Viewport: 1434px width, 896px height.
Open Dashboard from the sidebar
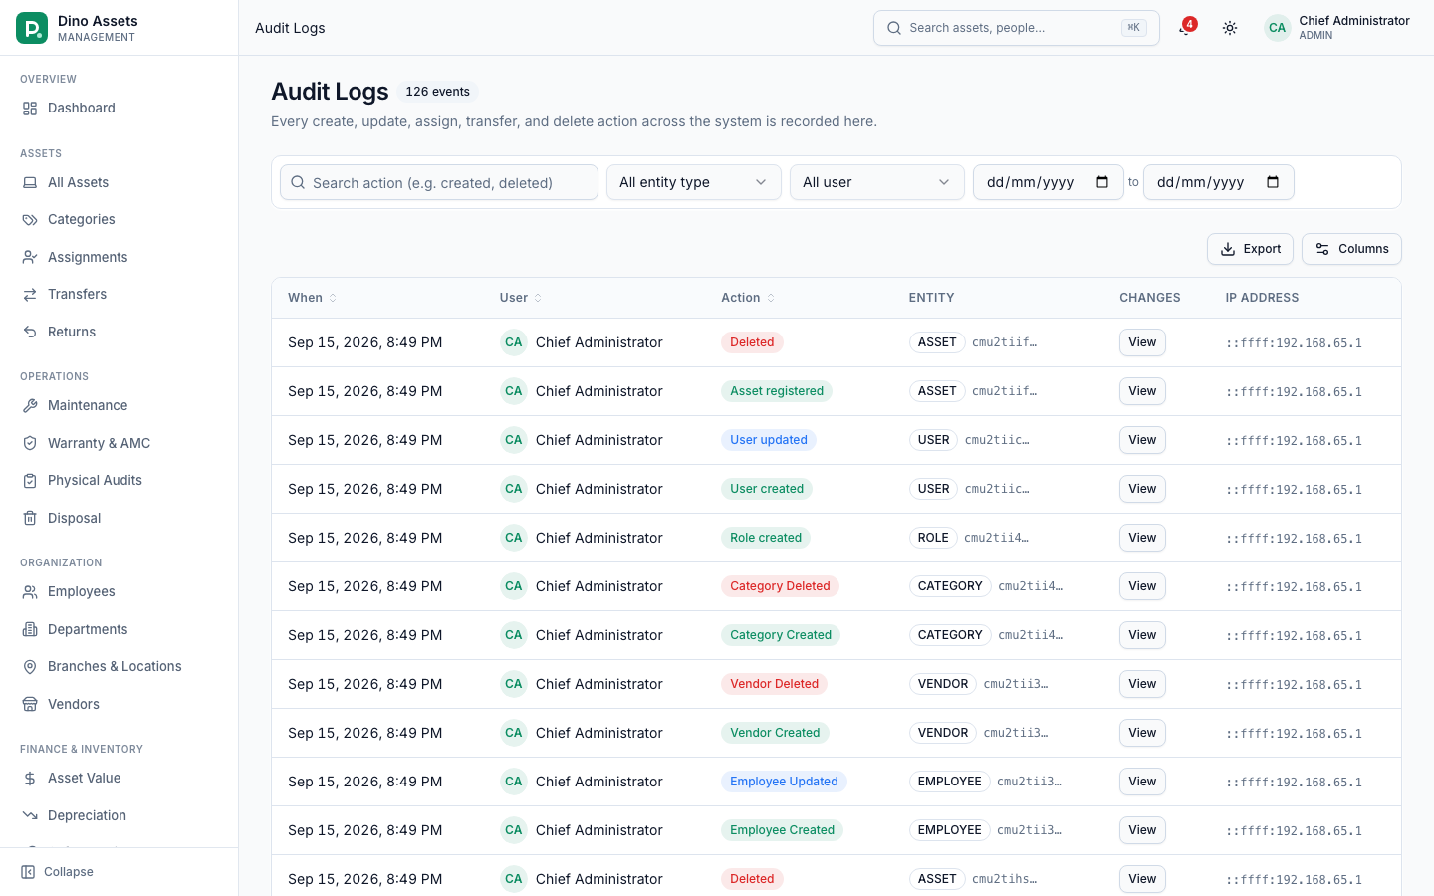[x=119, y=108]
